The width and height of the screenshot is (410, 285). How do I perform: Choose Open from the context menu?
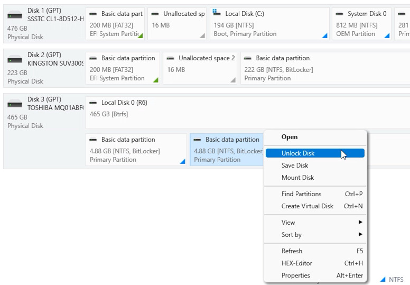(x=315, y=137)
